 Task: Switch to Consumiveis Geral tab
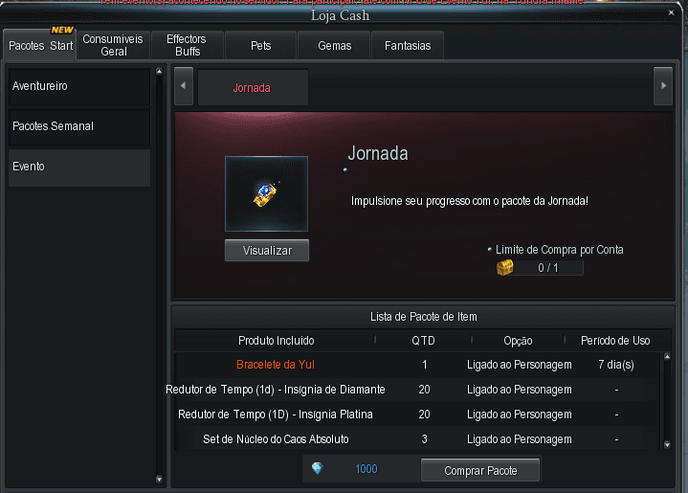(x=113, y=45)
